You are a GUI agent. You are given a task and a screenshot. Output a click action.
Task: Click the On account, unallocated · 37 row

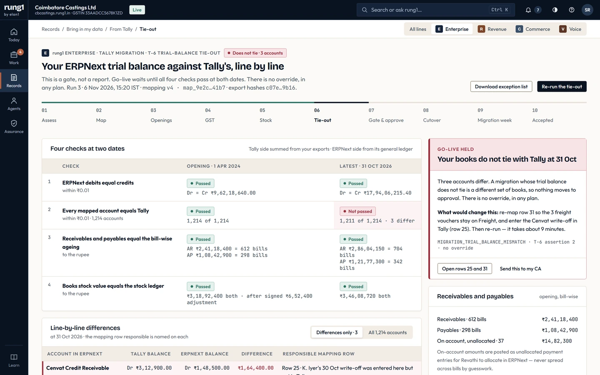[x=507, y=341]
